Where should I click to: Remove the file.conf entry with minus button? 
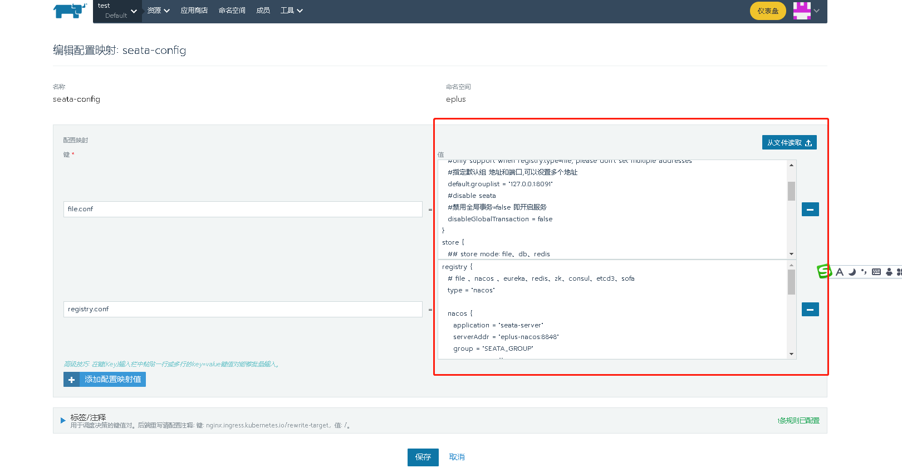(x=810, y=210)
